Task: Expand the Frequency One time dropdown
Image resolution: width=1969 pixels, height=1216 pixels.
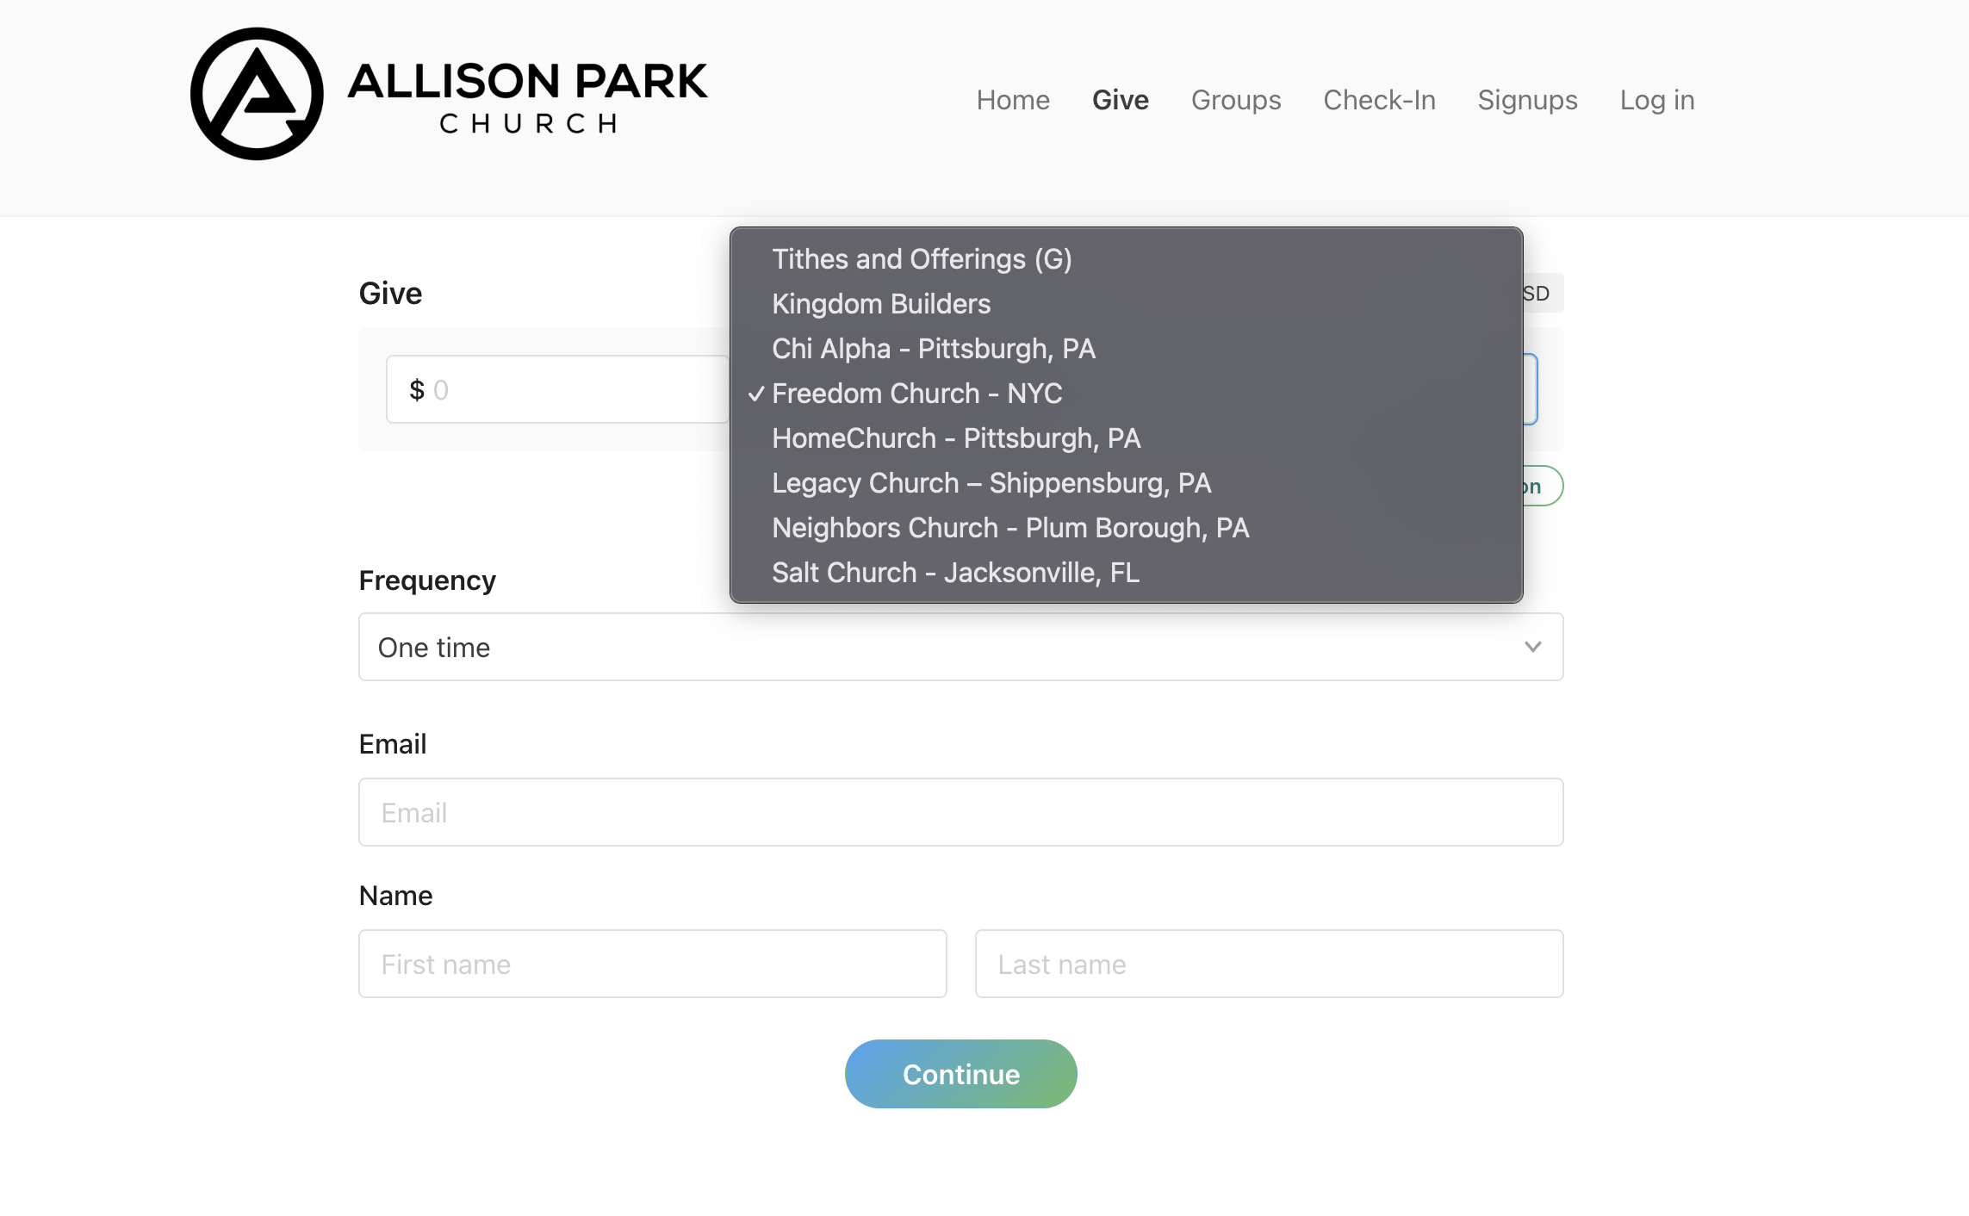Action: 960,647
